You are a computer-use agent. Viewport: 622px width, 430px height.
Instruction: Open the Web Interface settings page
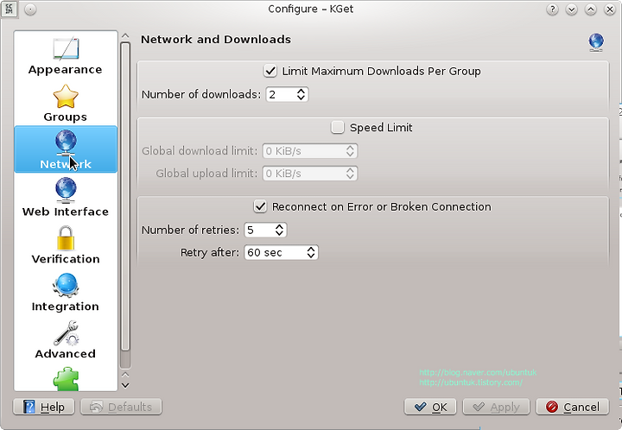66,198
